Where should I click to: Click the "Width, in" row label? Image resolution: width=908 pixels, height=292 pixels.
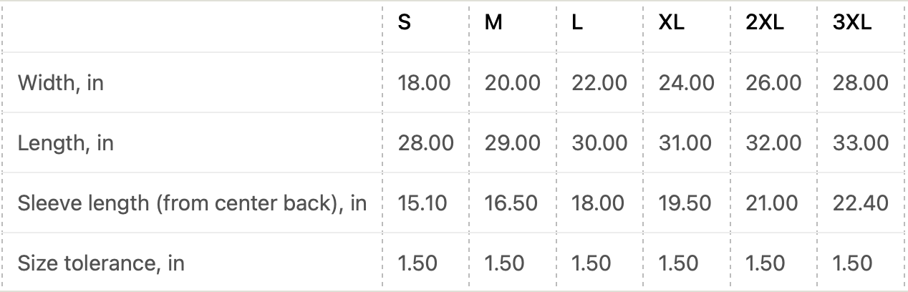(61, 83)
